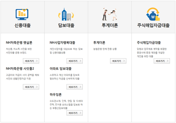Click 바로가기 under 주식매입자금대출 product
This screenshot has width=176, height=123.
(162, 61)
